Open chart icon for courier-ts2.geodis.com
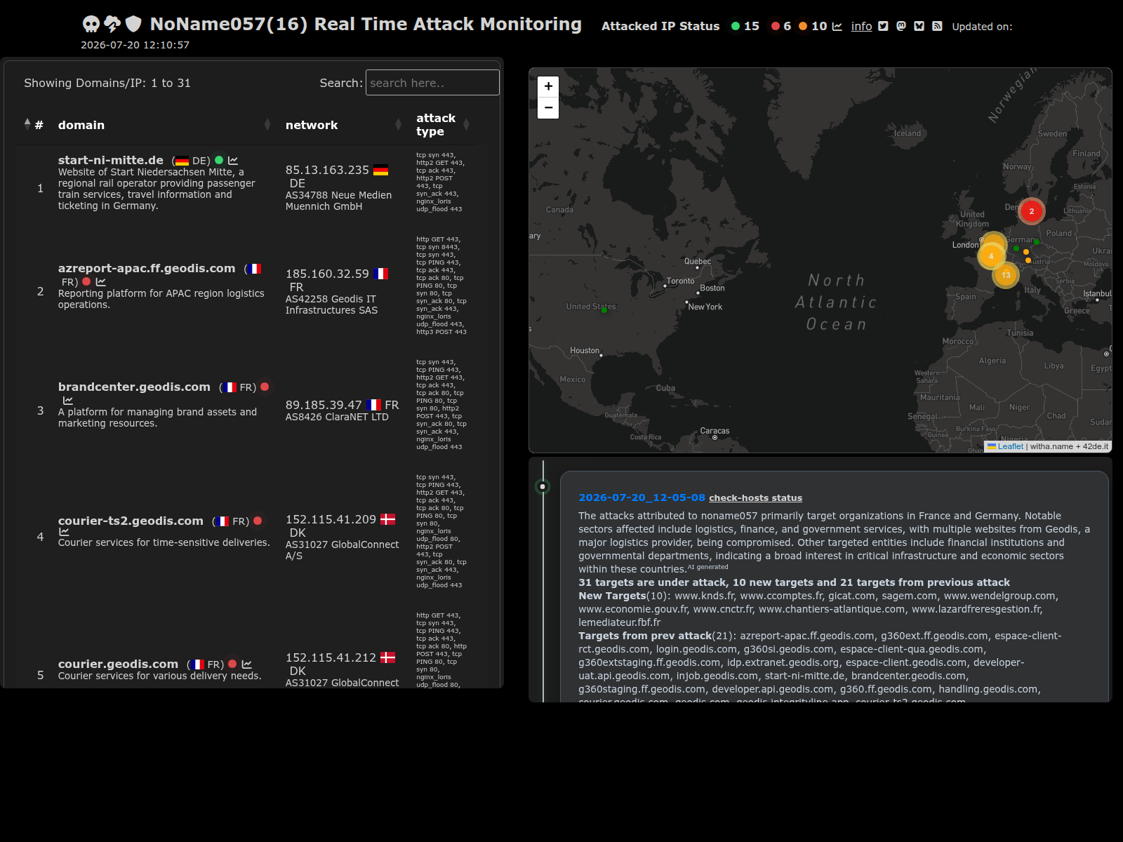Viewport: 1123px width, 842px height. pyautogui.click(x=65, y=532)
